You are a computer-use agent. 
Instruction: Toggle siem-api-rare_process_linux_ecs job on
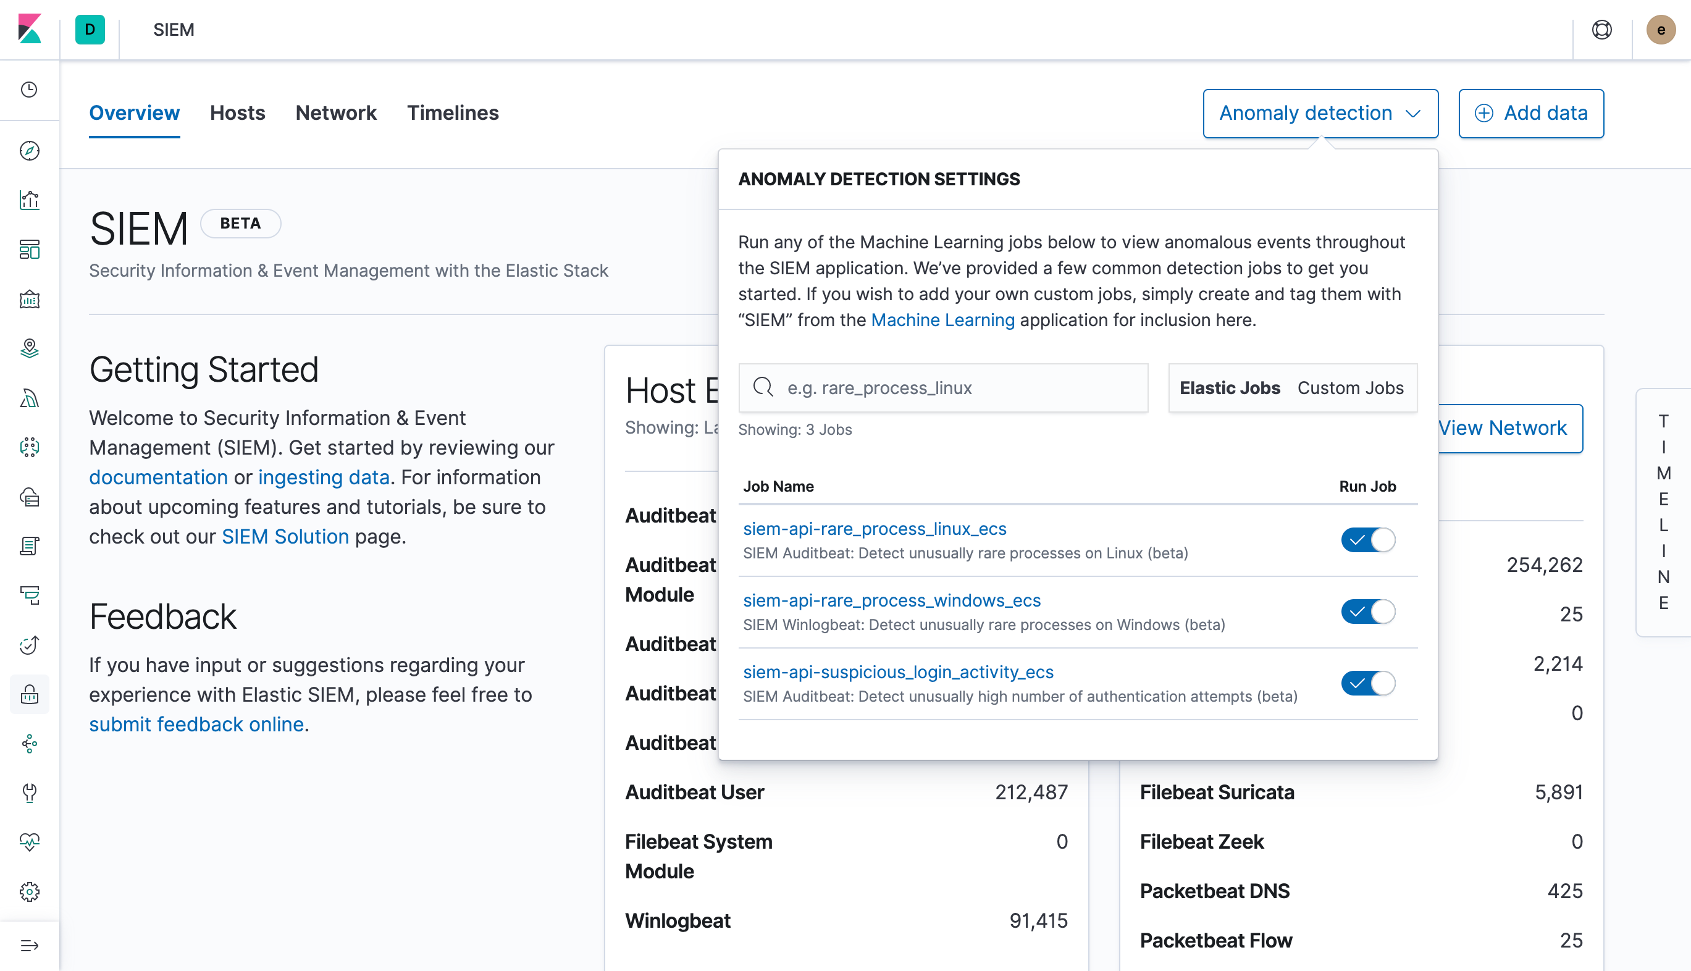(1368, 539)
